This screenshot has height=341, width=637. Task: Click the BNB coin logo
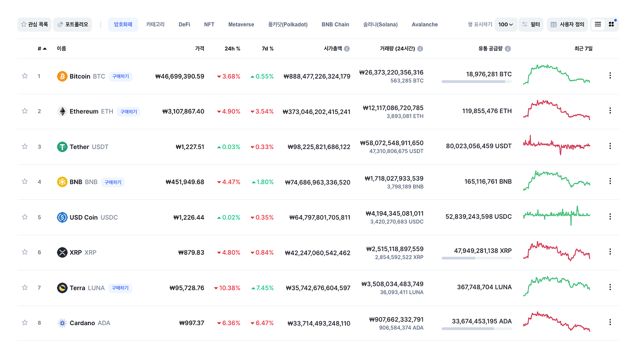62,182
